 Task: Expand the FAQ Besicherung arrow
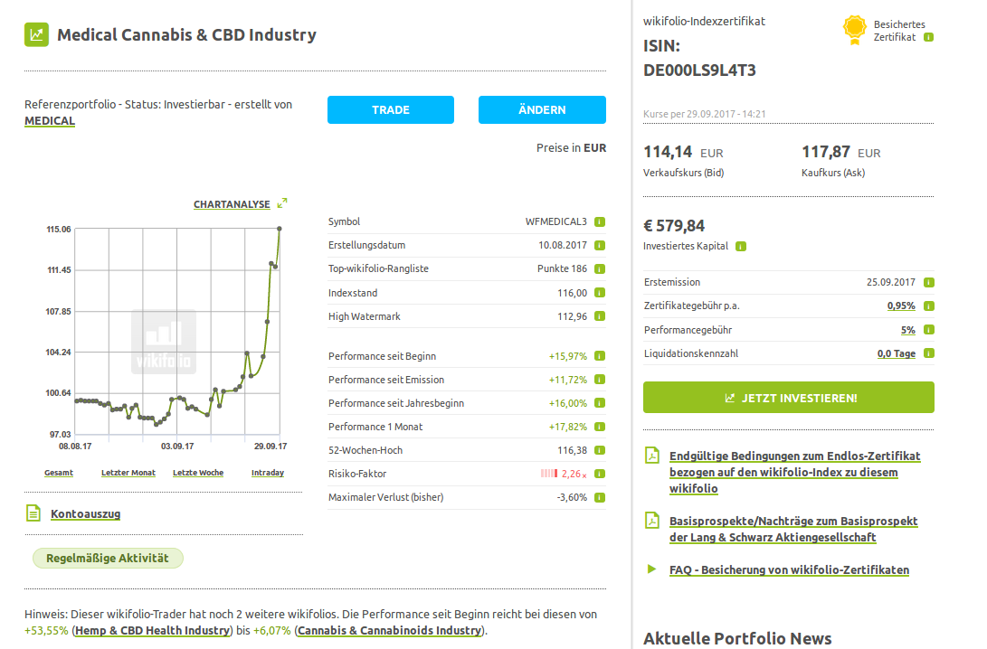click(650, 569)
